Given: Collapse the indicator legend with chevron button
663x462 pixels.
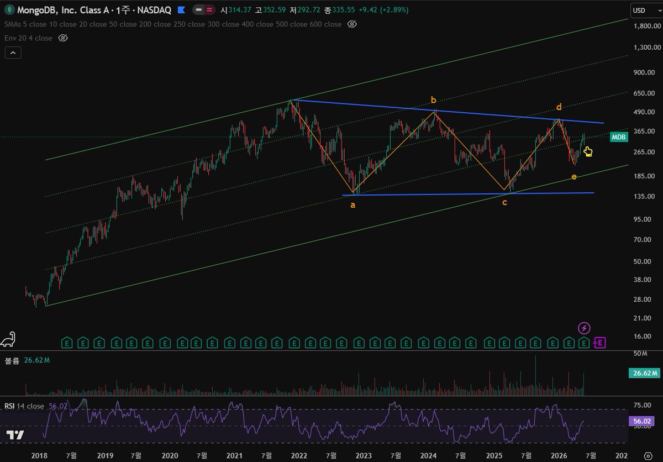Looking at the screenshot, I should [x=13, y=53].
